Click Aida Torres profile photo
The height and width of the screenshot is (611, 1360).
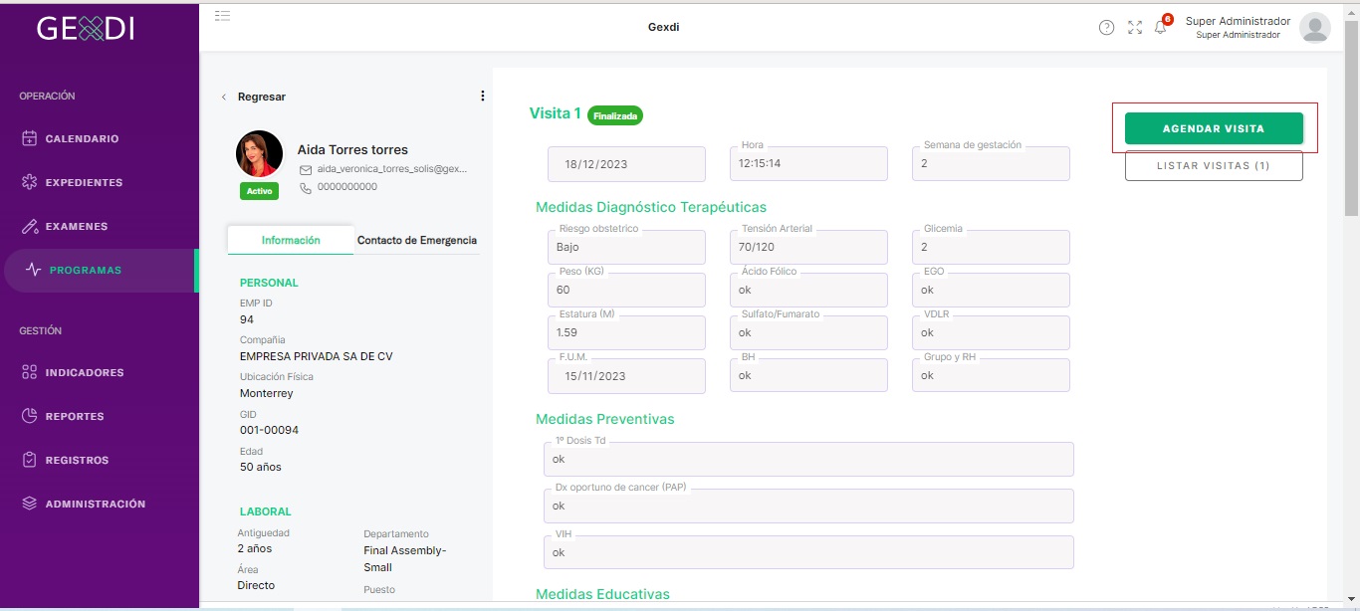(x=259, y=154)
